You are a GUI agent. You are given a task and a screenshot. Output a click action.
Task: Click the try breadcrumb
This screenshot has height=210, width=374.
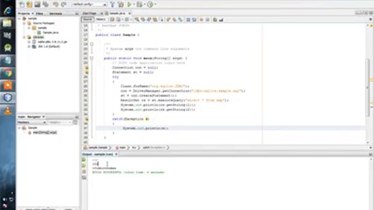point(134,148)
